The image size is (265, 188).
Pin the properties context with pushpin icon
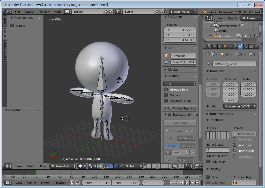(207, 54)
